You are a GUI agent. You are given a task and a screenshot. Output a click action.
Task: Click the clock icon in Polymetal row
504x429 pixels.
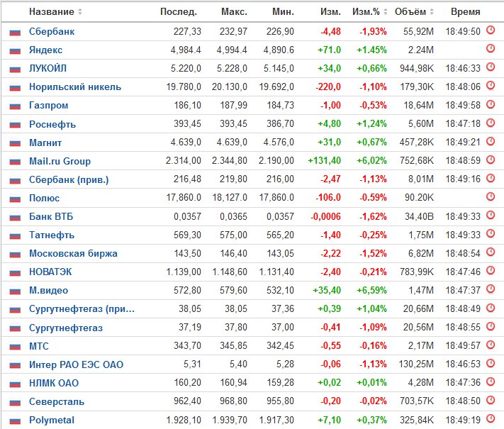tap(491, 418)
